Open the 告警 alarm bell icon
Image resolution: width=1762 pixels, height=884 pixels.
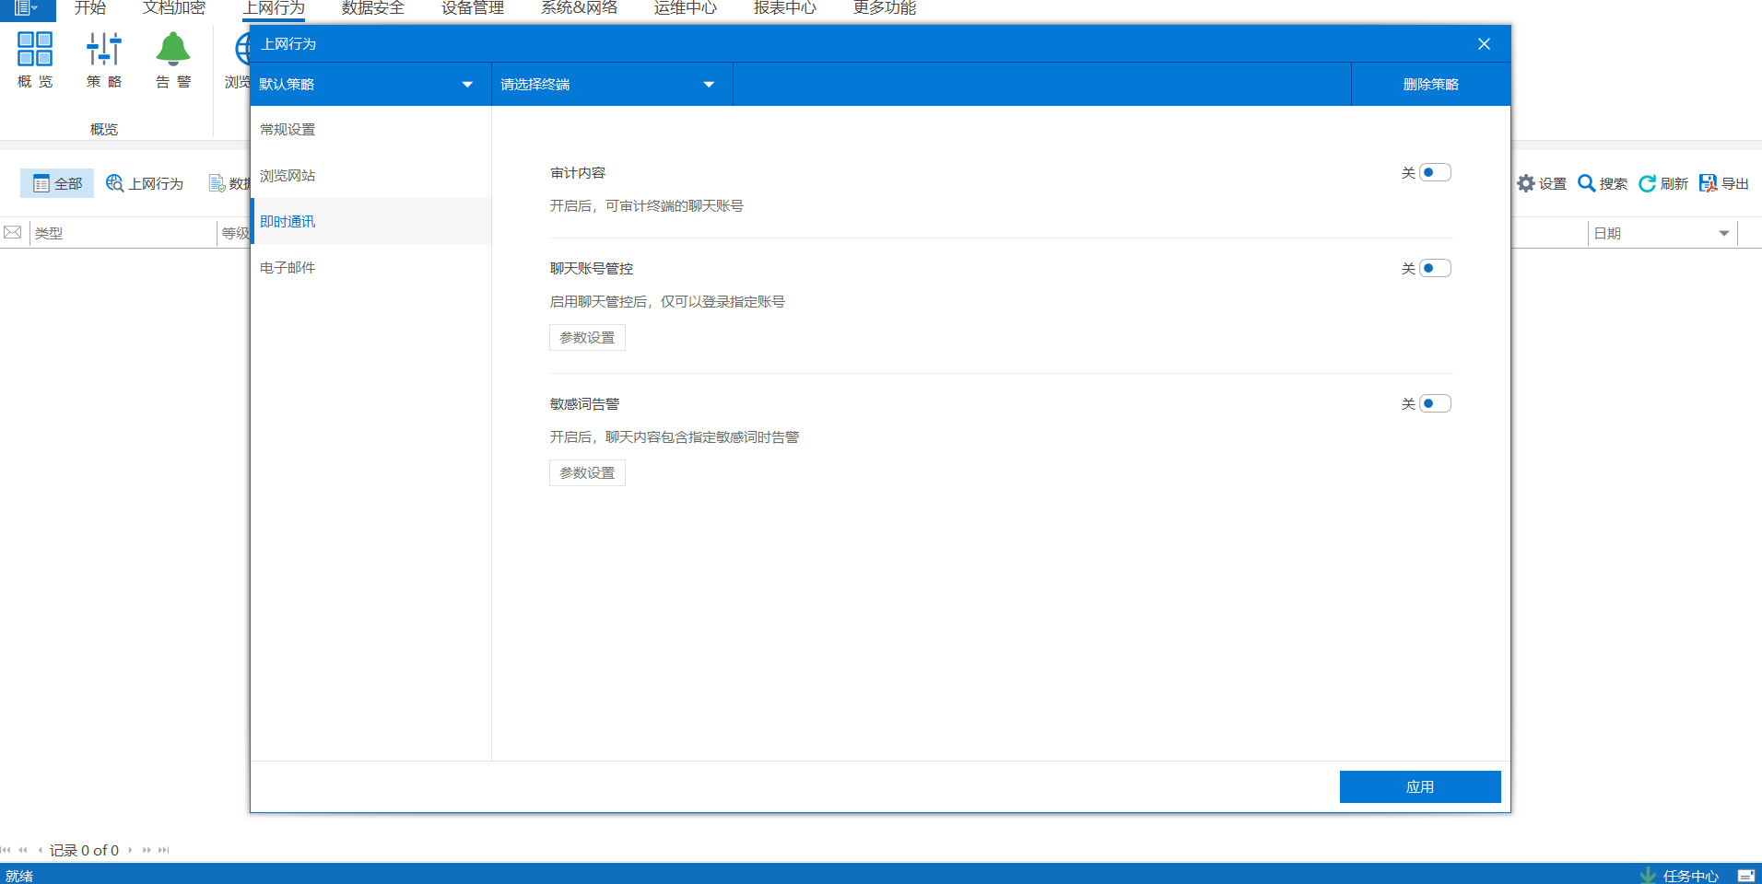pyautogui.click(x=173, y=50)
